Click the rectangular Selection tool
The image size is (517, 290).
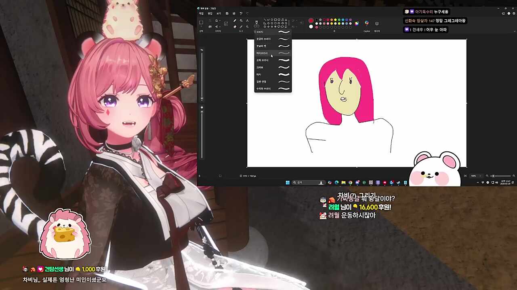pyautogui.click(x=201, y=22)
